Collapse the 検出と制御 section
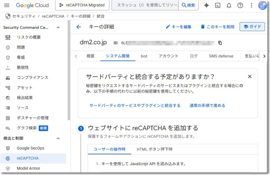The height and width of the screenshot is (175, 270). point(58,138)
